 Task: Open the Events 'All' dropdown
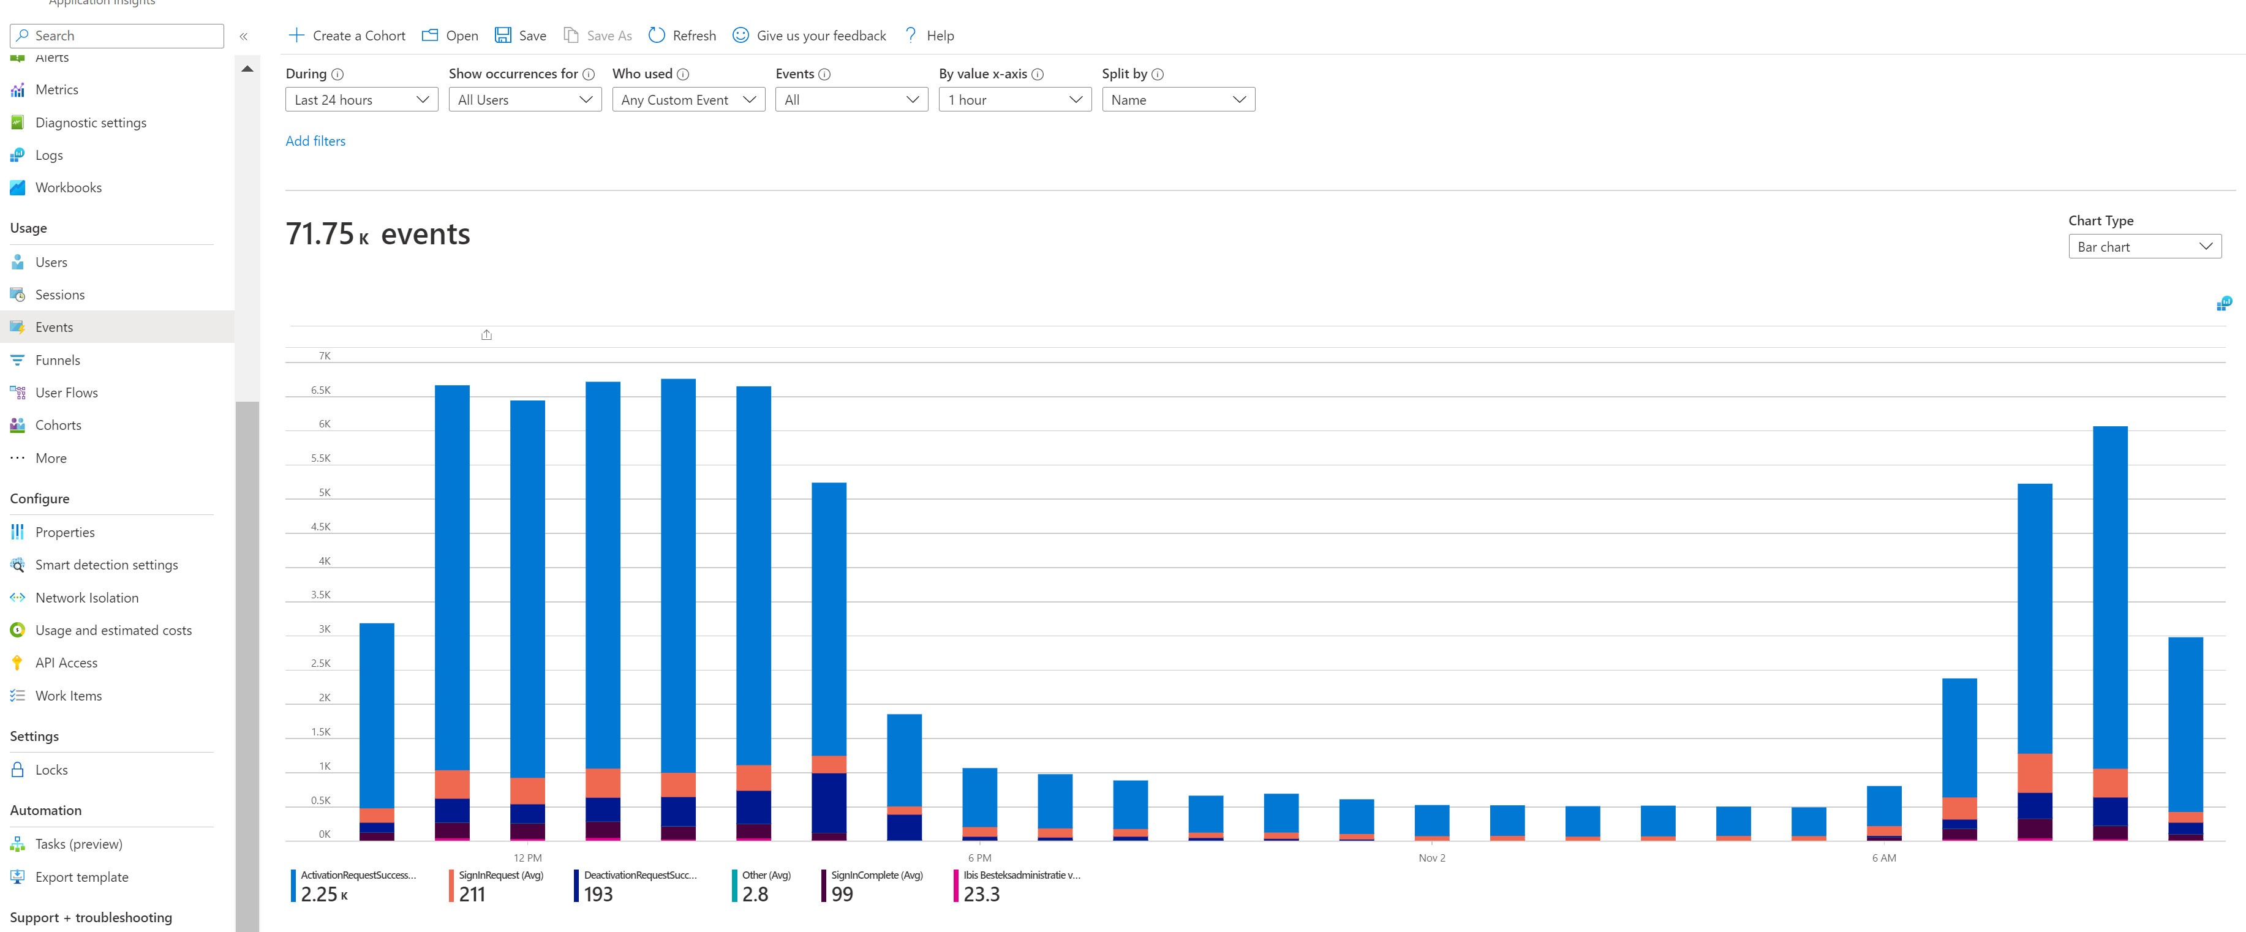[x=851, y=99]
